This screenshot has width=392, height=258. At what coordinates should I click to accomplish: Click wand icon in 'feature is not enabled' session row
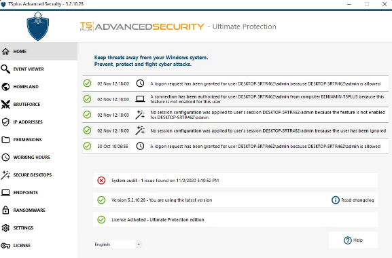click(x=140, y=115)
